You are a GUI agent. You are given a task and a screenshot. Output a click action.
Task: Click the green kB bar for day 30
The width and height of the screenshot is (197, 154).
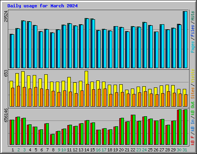point(180,127)
